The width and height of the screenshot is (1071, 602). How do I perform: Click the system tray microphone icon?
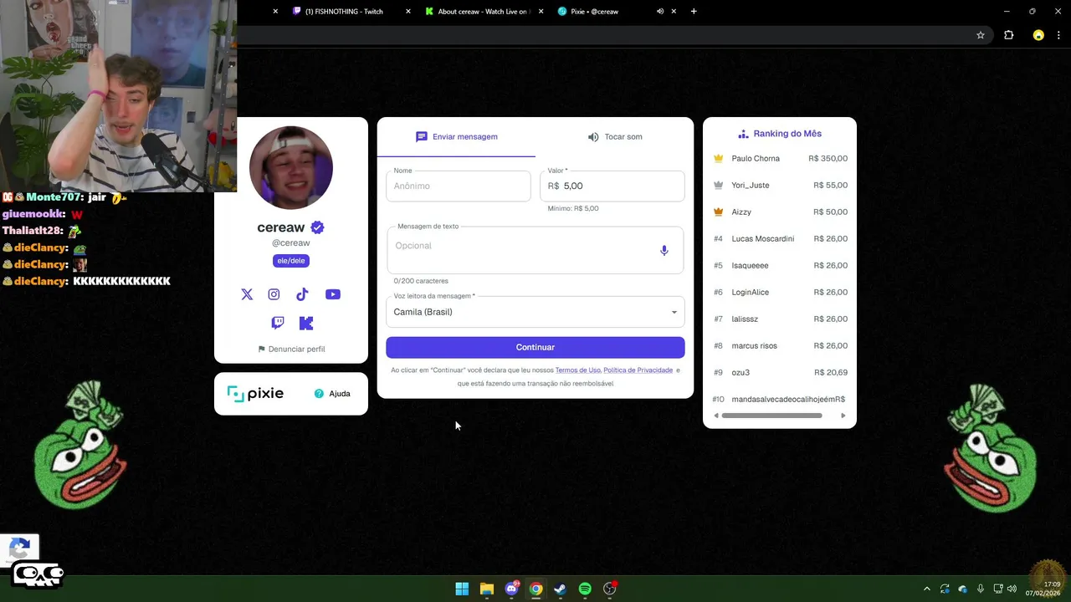coord(980,589)
